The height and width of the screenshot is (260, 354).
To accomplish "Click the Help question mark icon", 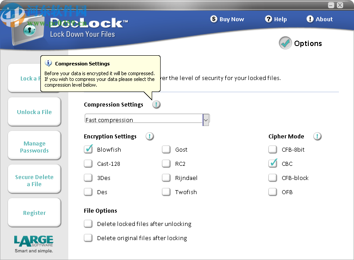I will click(268, 19).
